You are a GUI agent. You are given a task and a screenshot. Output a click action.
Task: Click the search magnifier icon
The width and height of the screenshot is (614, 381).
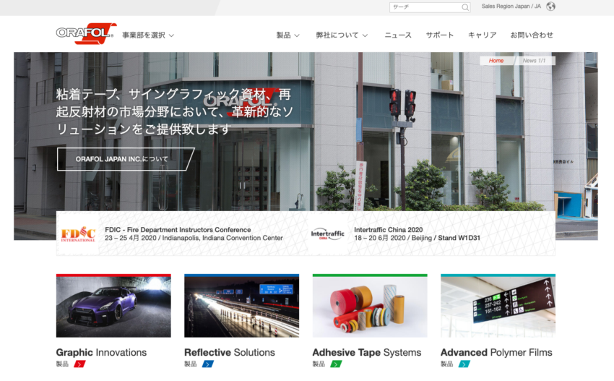[x=464, y=7]
